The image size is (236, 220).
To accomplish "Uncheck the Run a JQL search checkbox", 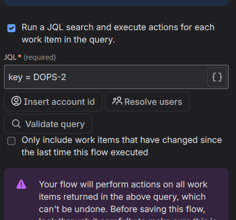I will point(11,28).
